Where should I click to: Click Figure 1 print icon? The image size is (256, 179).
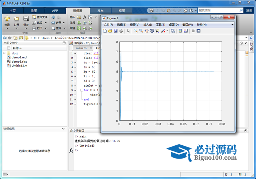click(121, 31)
